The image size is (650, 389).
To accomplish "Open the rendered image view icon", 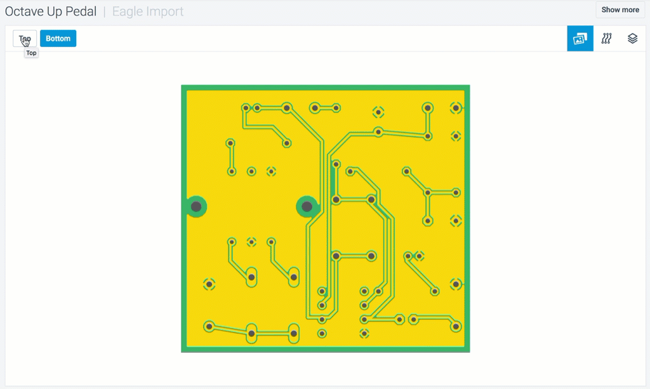I will pyautogui.click(x=580, y=39).
